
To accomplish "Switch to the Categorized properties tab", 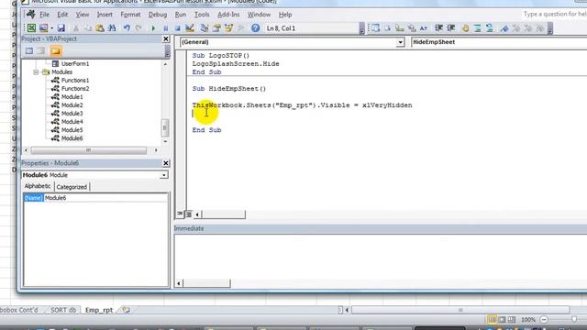I will pyautogui.click(x=72, y=187).
